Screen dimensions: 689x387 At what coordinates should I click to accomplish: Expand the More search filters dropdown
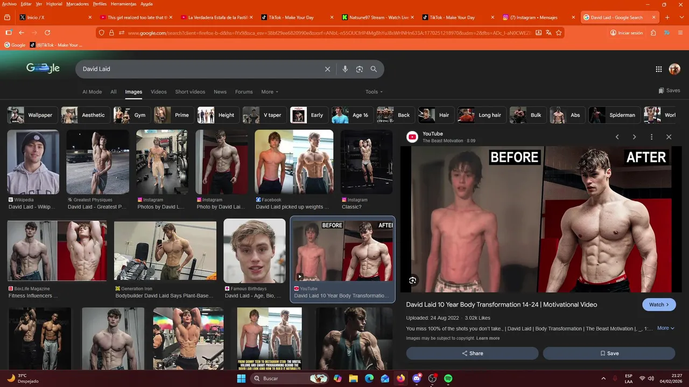pos(270,92)
